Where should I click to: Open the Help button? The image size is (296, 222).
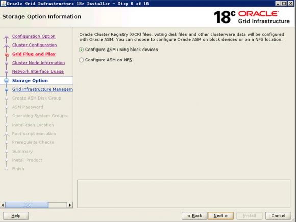[x=16, y=216]
